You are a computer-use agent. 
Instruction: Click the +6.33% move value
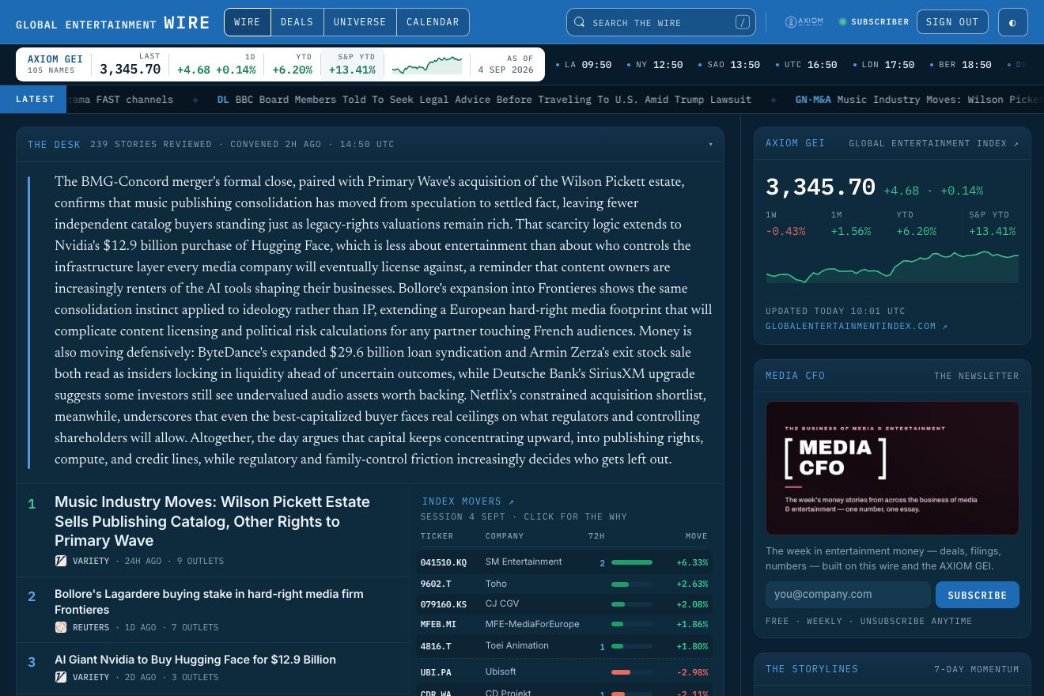(x=692, y=563)
